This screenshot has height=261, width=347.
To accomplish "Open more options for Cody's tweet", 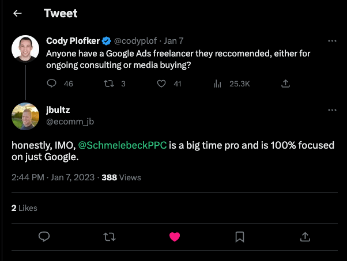I will point(332,41).
